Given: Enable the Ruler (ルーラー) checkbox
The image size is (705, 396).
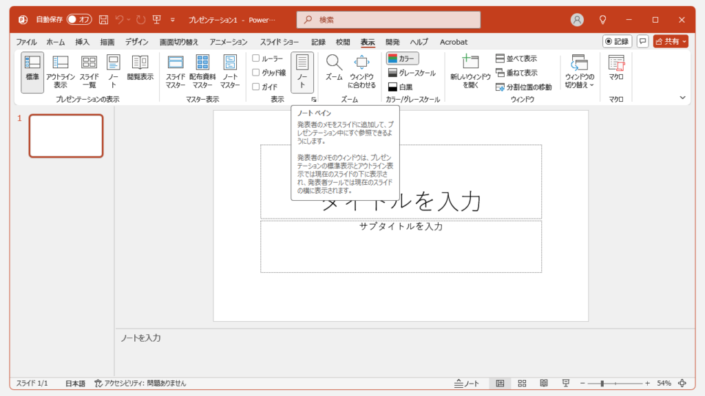Looking at the screenshot, I should coord(256,58).
